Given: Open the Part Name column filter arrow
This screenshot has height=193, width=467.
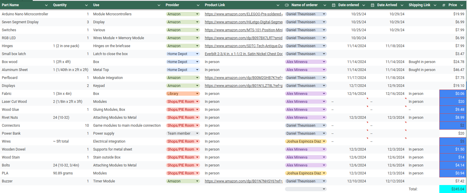Looking at the screenshot, I should [46, 5].
